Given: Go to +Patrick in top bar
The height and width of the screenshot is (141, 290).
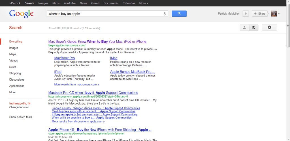Looking at the screenshot, I should click(x=15, y=3).
